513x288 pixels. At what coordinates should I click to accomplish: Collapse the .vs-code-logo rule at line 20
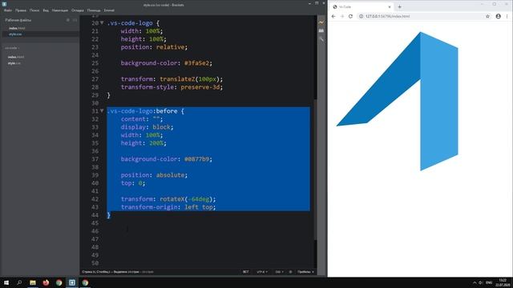point(102,23)
